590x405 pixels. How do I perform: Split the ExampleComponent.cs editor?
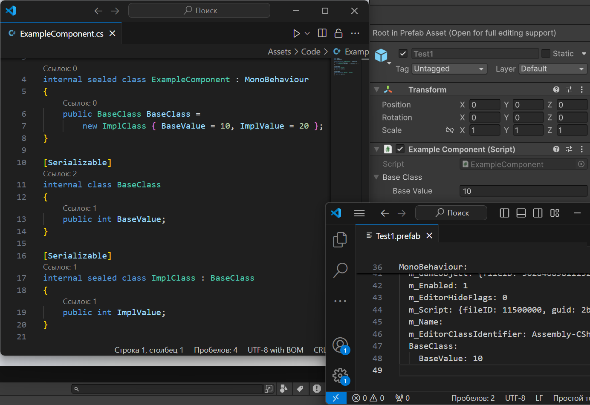pyautogui.click(x=322, y=33)
